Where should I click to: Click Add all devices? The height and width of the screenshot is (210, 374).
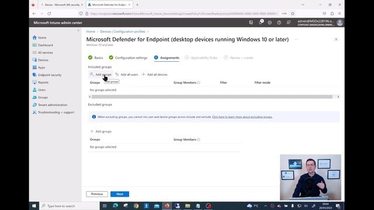(x=154, y=75)
